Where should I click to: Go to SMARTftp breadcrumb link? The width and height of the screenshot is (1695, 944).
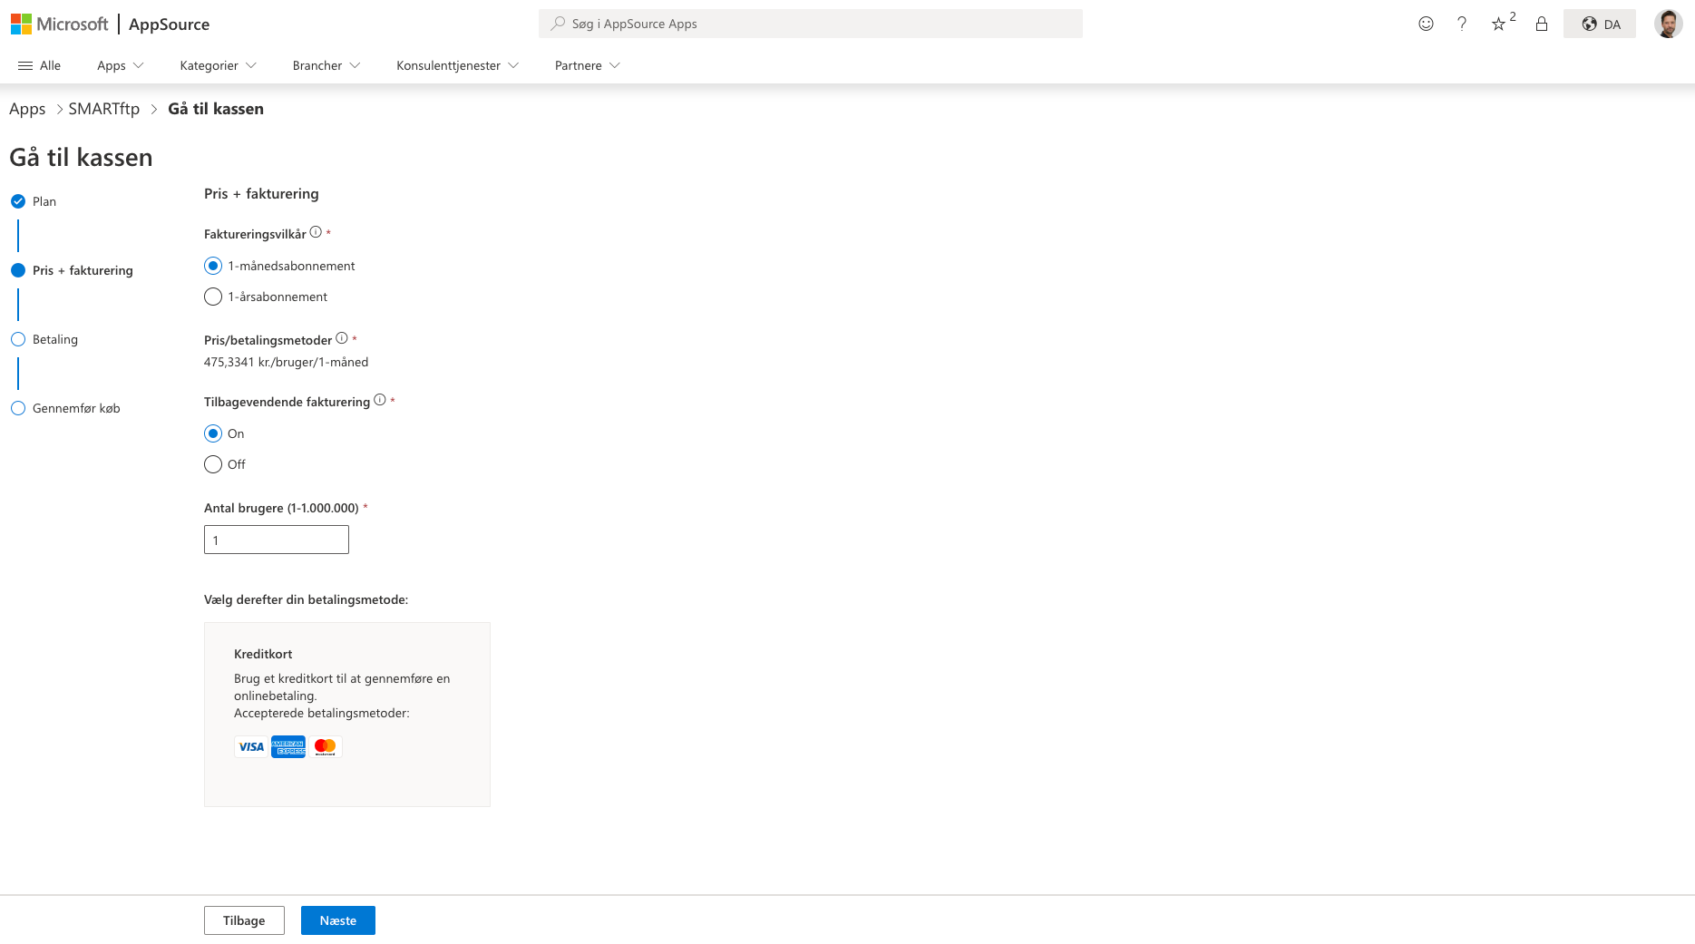[104, 109]
